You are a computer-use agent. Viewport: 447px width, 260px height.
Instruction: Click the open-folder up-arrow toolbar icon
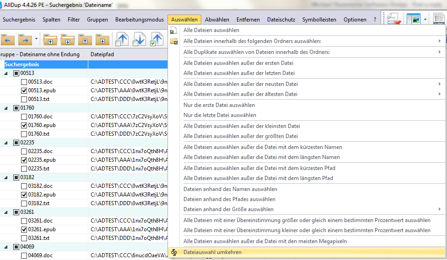pyautogui.click(x=50, y=40)
